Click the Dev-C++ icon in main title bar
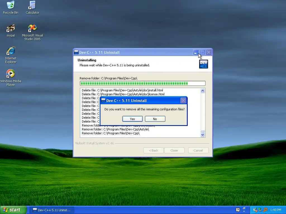 tap(76, 52)
